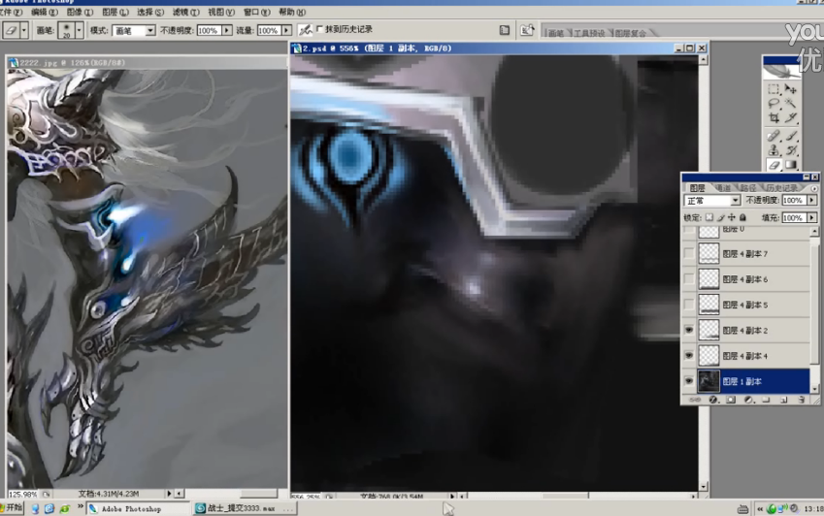Create a new layer in Layers panel
The width and height of the screenshot is (824, 516).
pos(783,400)
